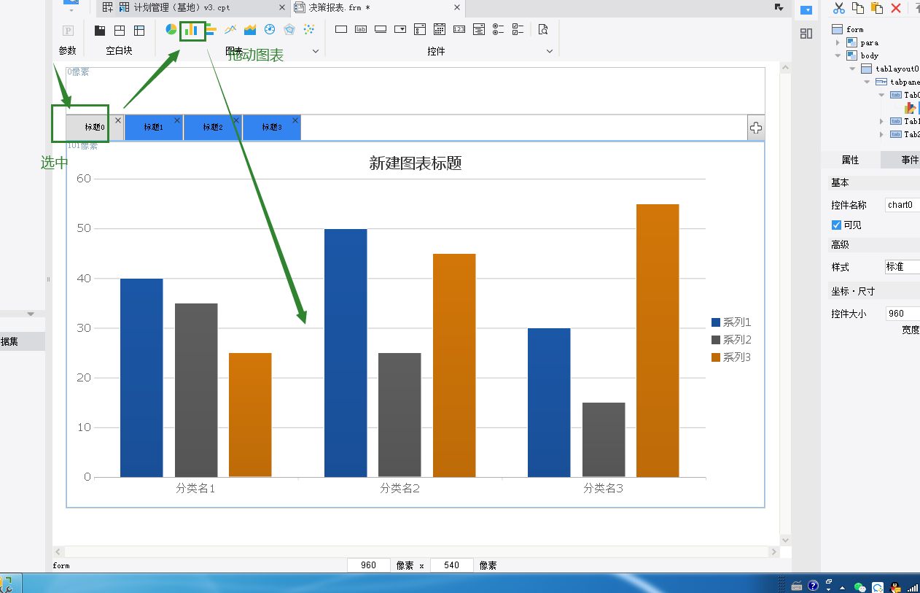Pick the number field 123 widget icon
This screenshot has height=593, width=920.
coord(459,30)
